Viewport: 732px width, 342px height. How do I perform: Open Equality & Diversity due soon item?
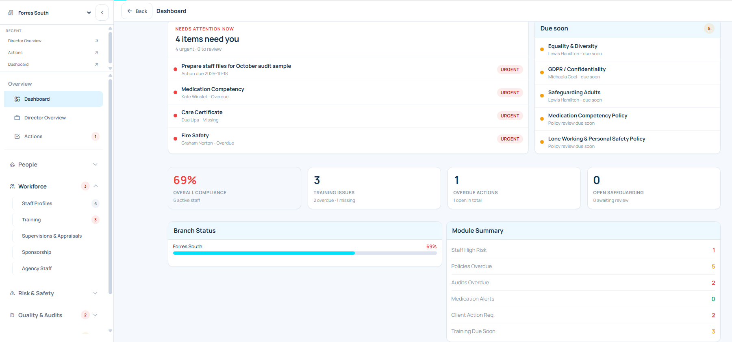(x=627, y=50)
